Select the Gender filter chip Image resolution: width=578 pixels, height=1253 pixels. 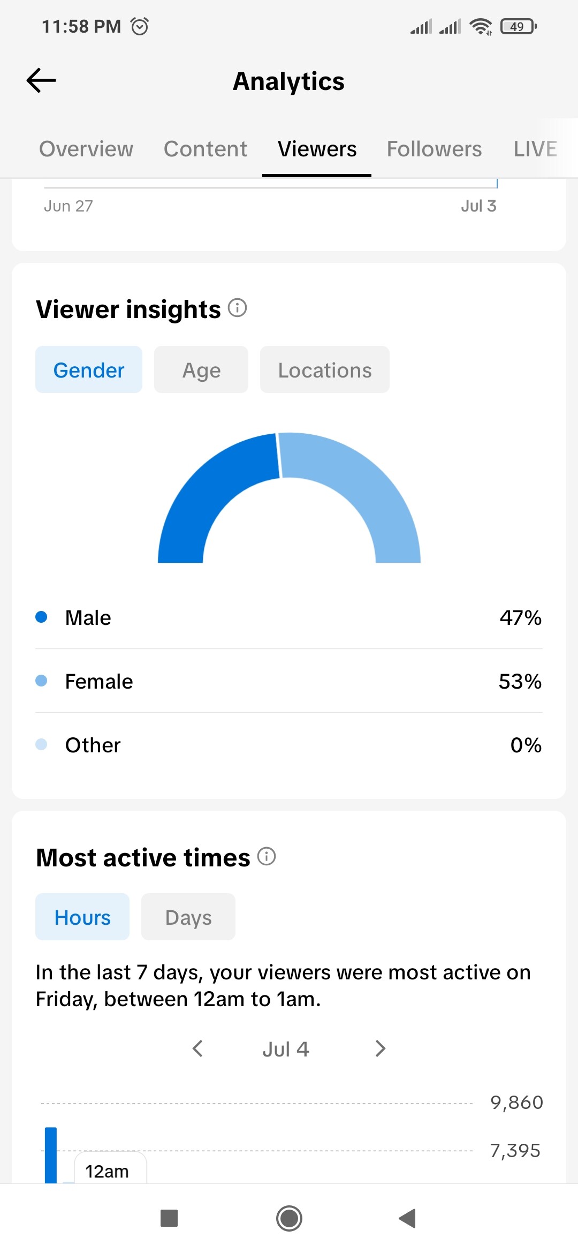89,369
